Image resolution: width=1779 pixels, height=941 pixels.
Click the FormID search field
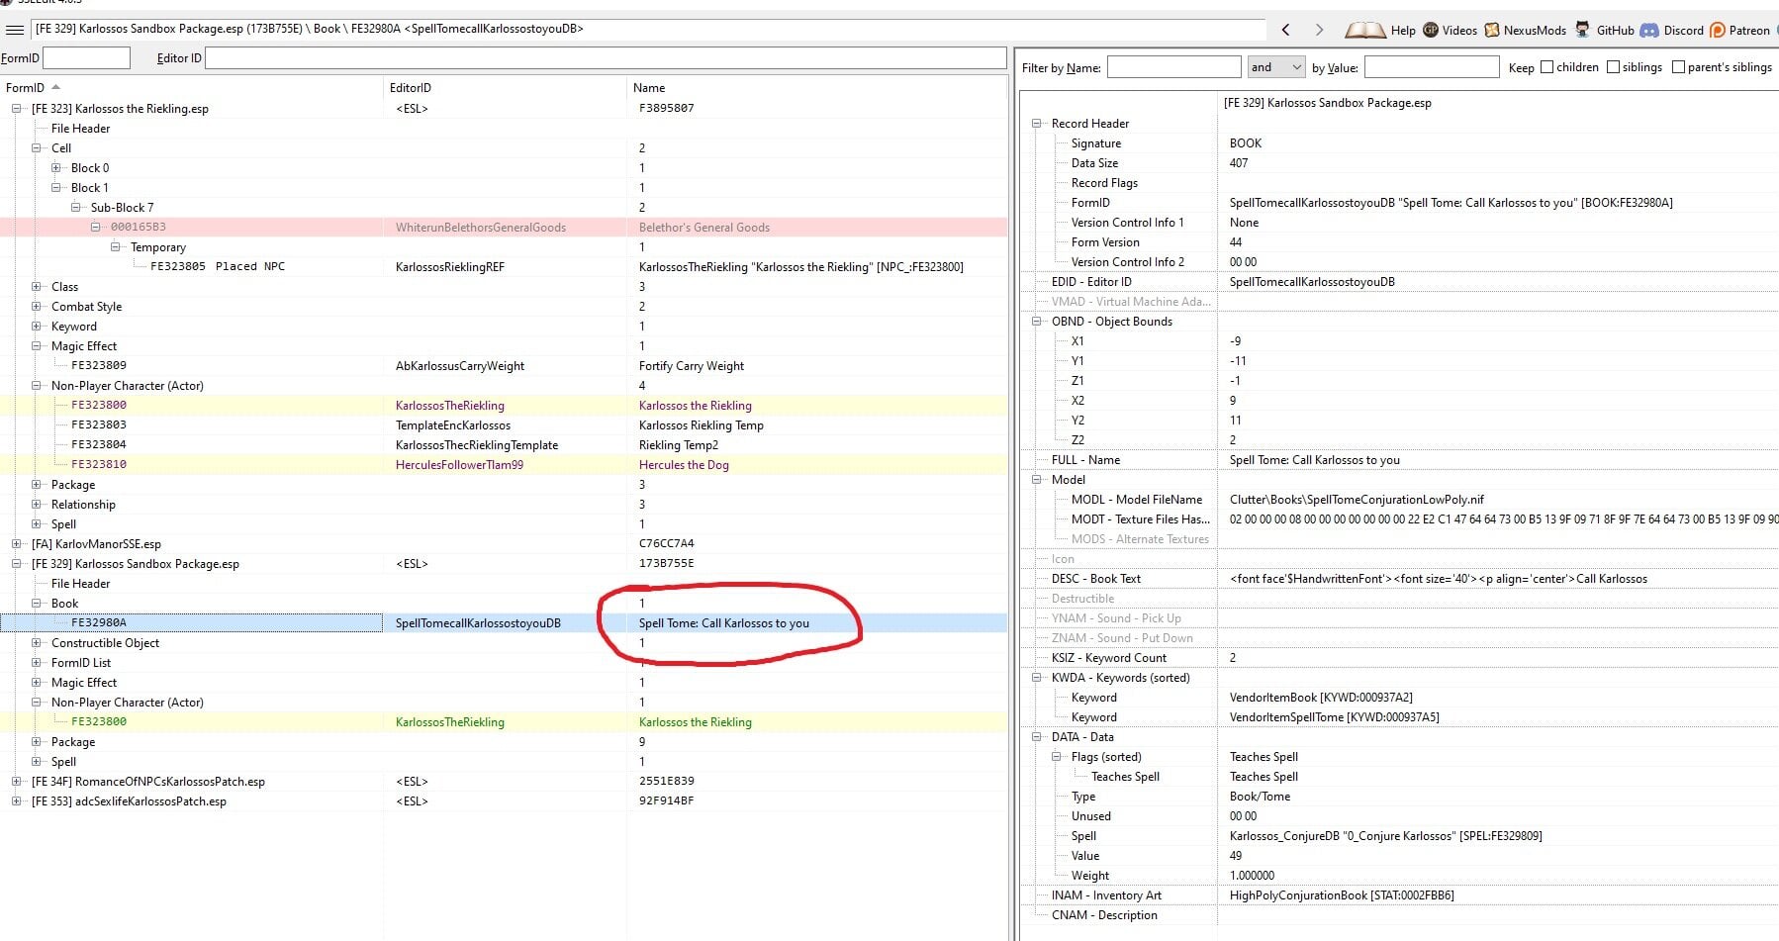[x=86, y=57]
